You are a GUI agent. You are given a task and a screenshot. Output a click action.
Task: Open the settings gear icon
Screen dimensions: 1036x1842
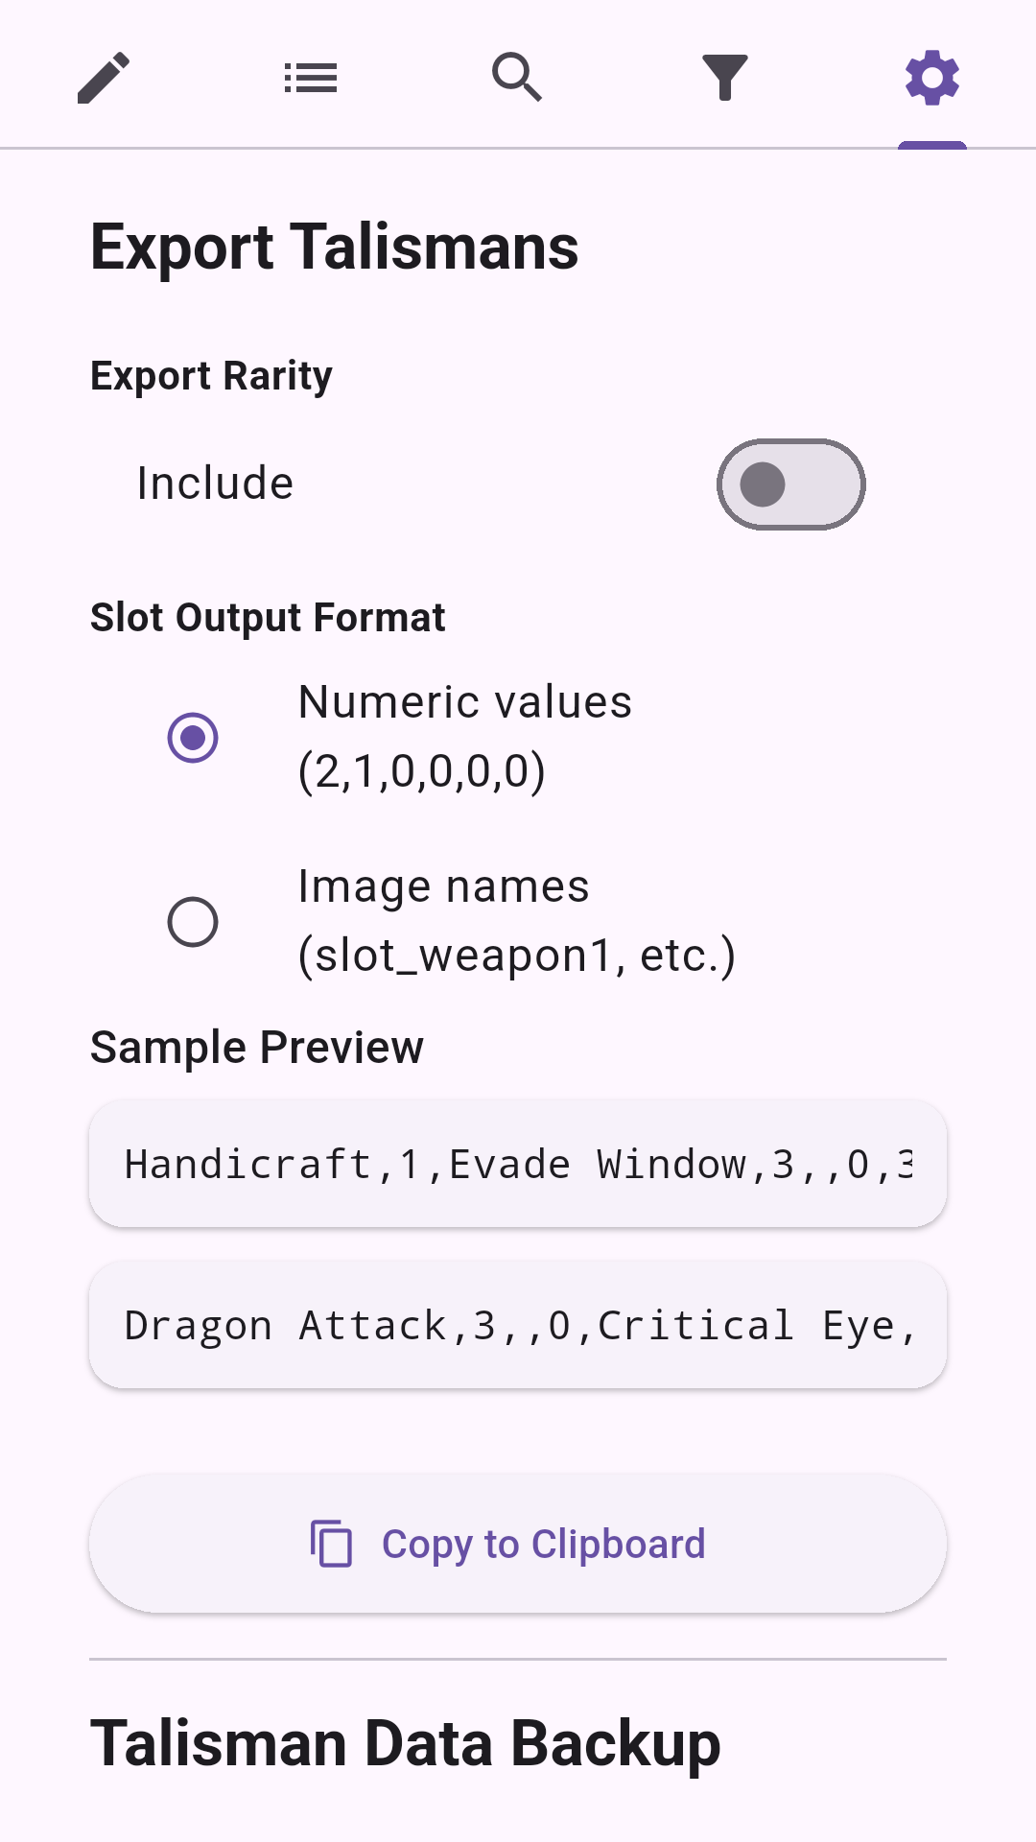931,77
